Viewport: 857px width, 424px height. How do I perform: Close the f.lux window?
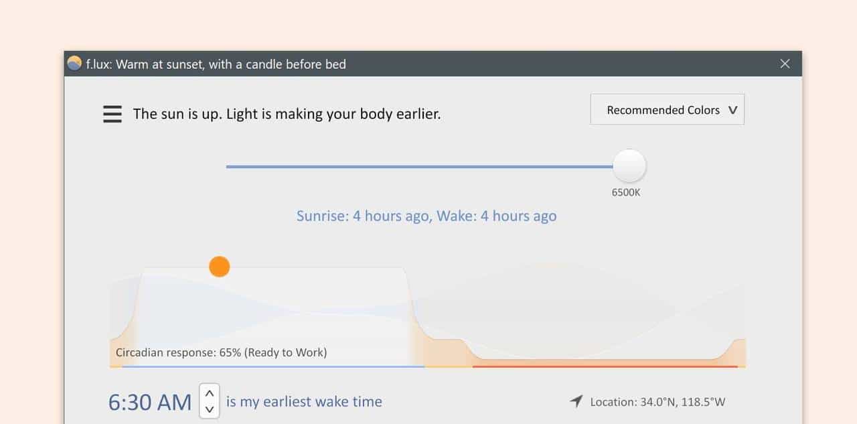(785, 64)
